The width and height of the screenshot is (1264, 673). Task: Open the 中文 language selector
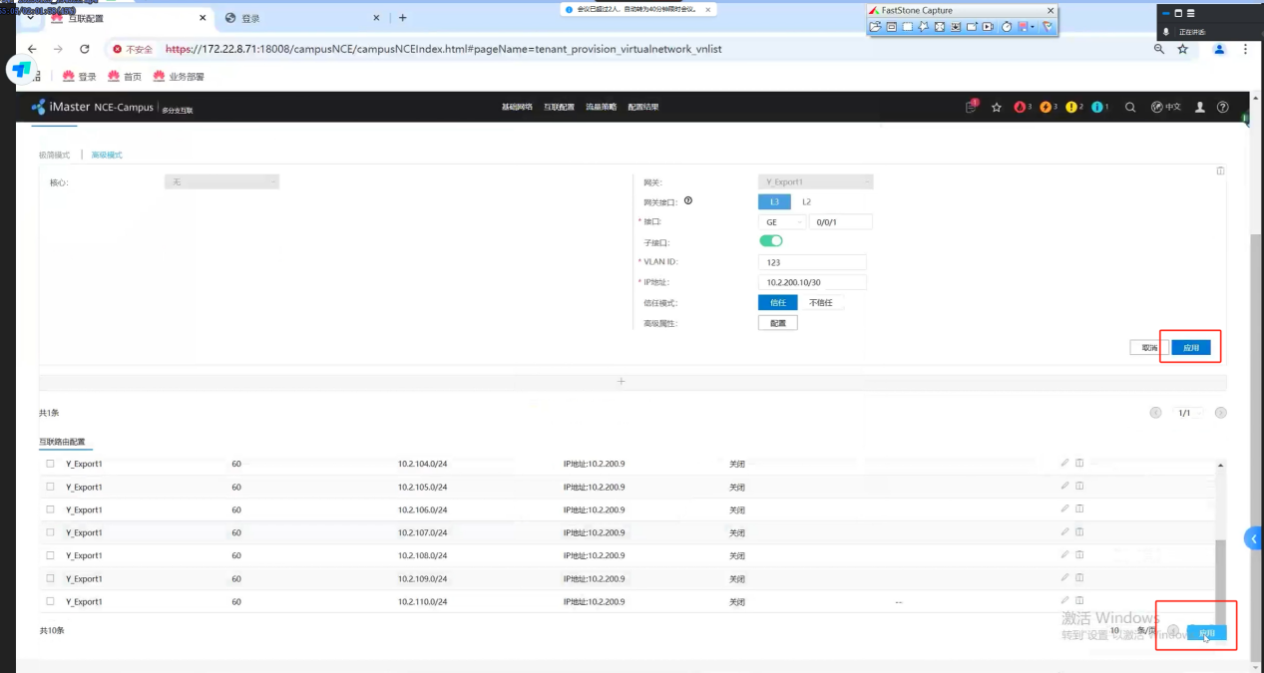click(x=1166, y=107)
